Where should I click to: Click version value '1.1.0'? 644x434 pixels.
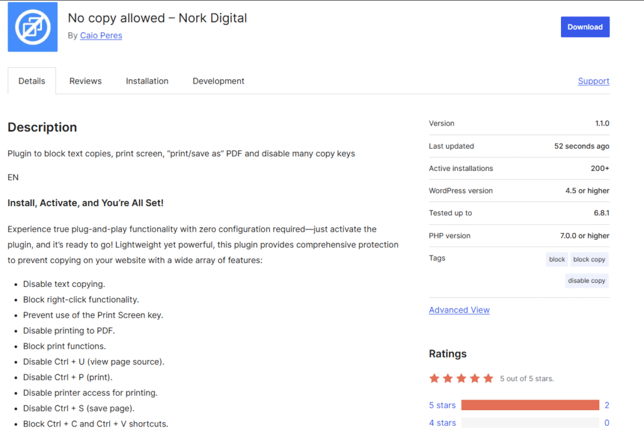point(602,124)
